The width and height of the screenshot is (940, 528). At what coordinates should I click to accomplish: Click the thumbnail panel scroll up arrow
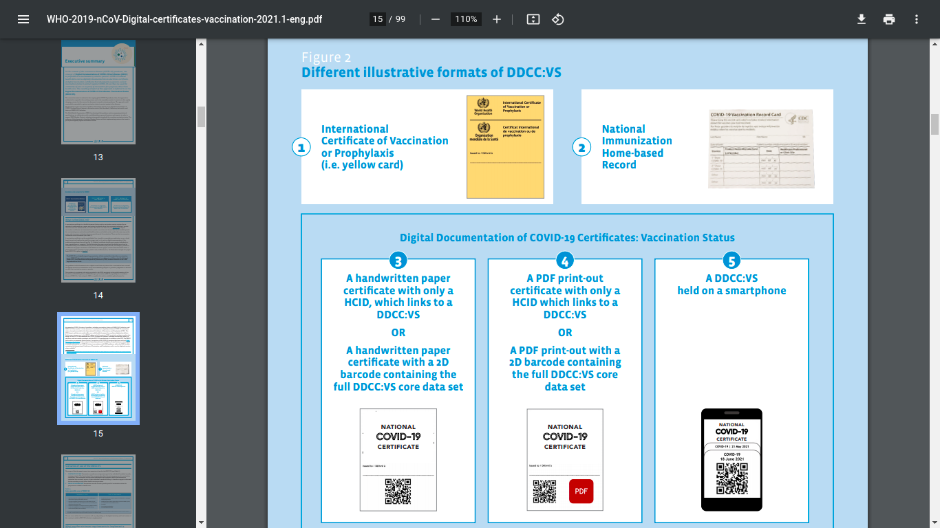[x=201, y=44]
